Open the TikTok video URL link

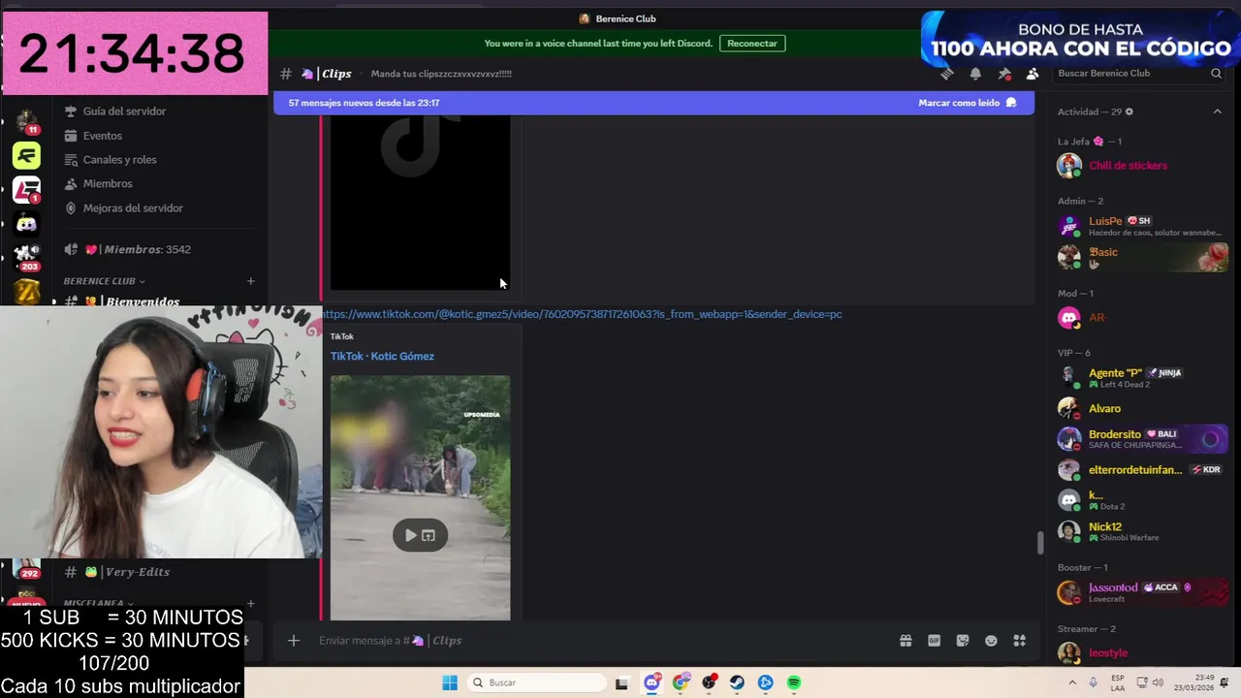coord(582,314)
